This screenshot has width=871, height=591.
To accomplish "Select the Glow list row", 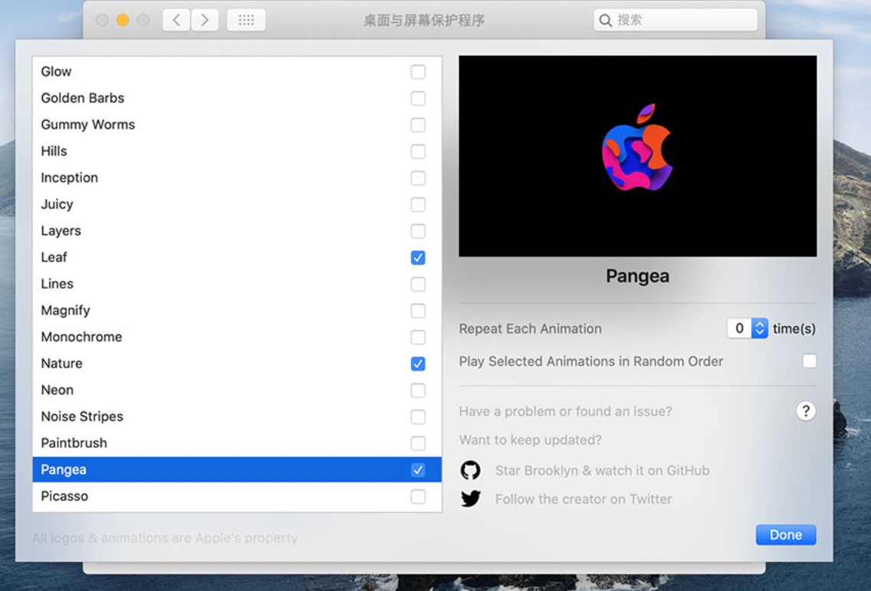I will 237,71.
